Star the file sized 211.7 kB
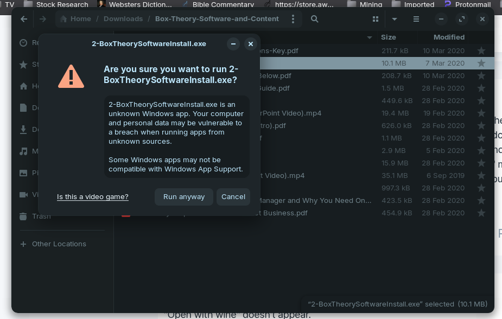This screenshot has width=502, height=319. (481, 50)
